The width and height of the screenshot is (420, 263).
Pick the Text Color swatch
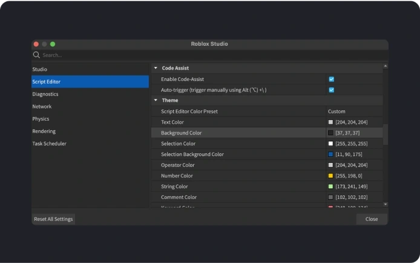[x=330, y=122]
